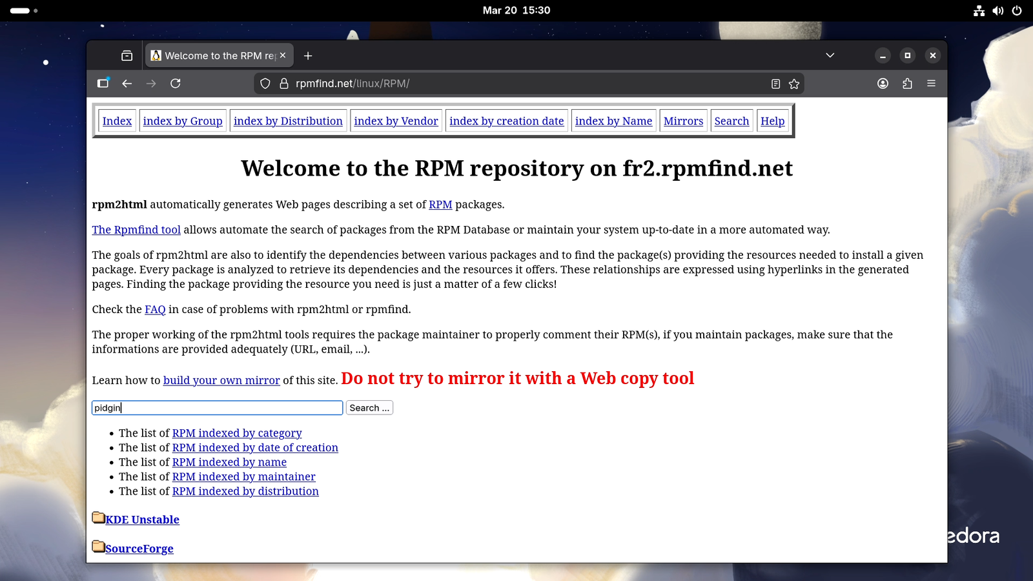
Task: Reload the page with refresh icon
Action: click(176, 83)
